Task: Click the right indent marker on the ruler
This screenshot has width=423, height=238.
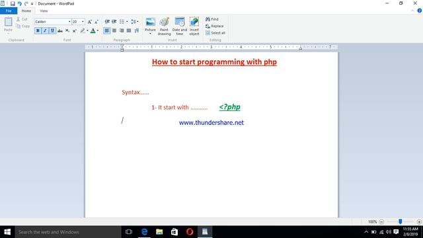Action: (x=300, y=48)
